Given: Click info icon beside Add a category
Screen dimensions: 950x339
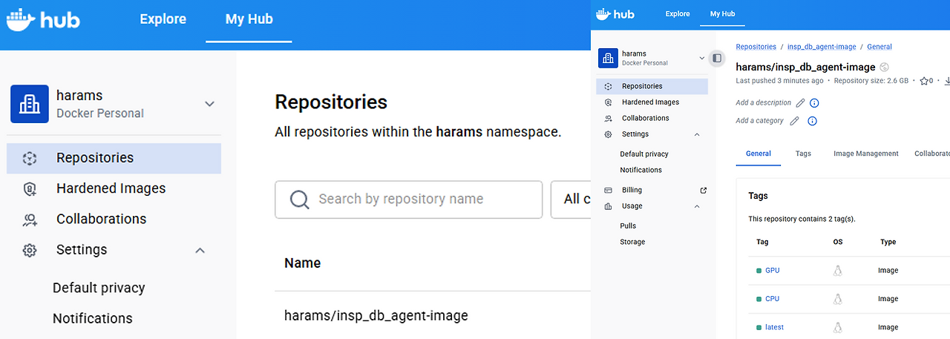Looking at the screenshot, I should pos(812,121).
